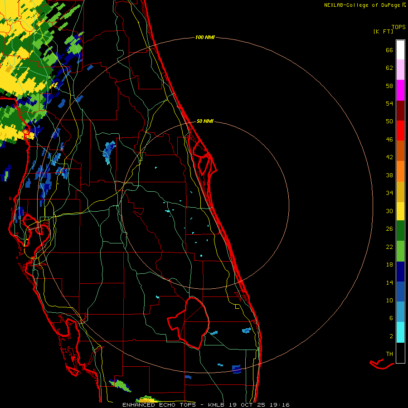The image size is (408, 408).
Task: Click the light green 22 kft legend swatch
Action: tap(400, 251)
